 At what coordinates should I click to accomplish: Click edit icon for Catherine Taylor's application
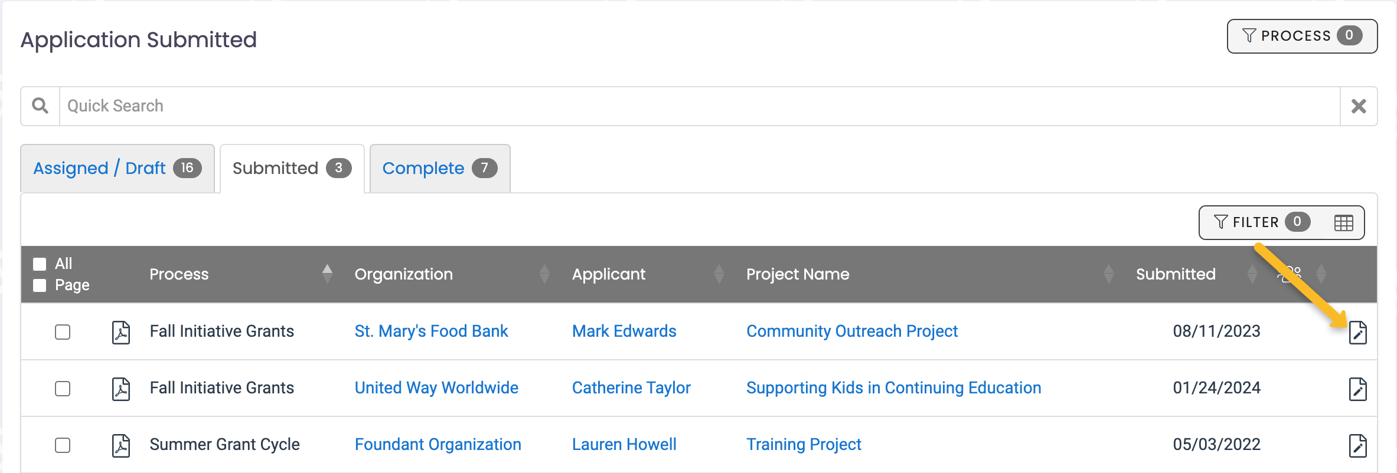1357,389
